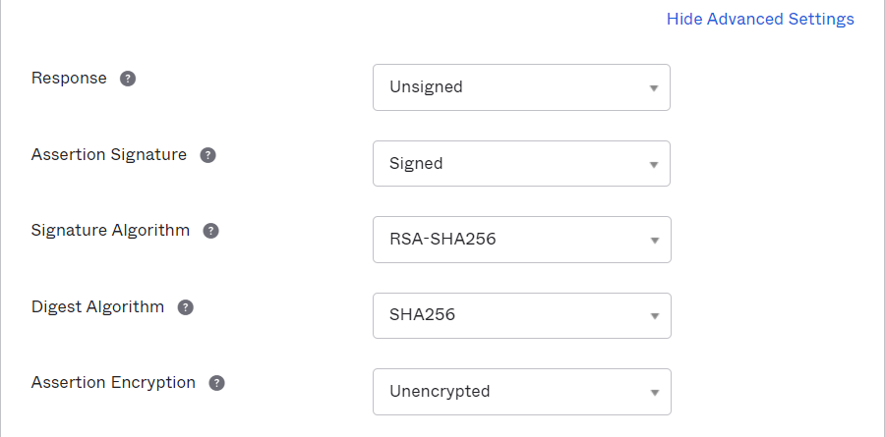Click Hide Advanced Settings link
Viewport: 885px width, 437px height.
(760, 20)
